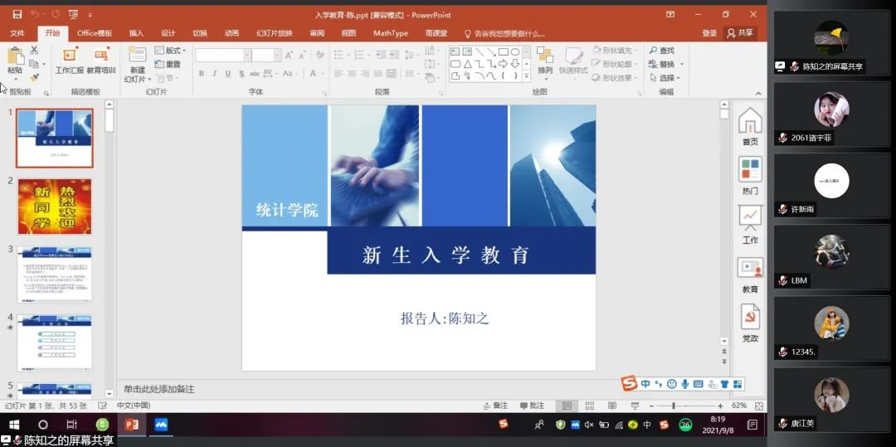Screen dimensions: 896x447
Task: Toggle the 备注 notes pane
Action: point(495,406)
